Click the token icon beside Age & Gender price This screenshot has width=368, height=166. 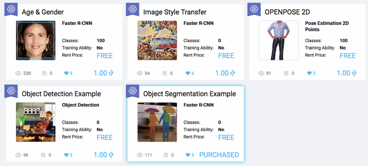(x=112, y=73)
